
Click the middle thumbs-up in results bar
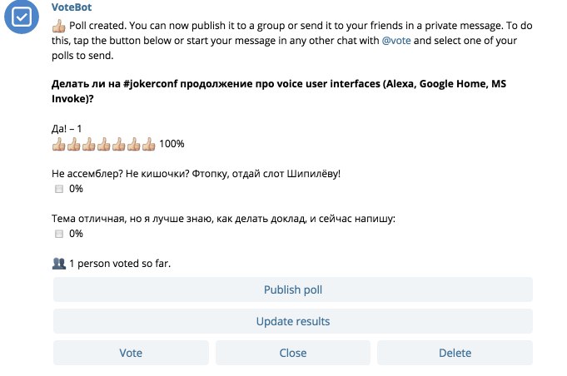point(104,144)
